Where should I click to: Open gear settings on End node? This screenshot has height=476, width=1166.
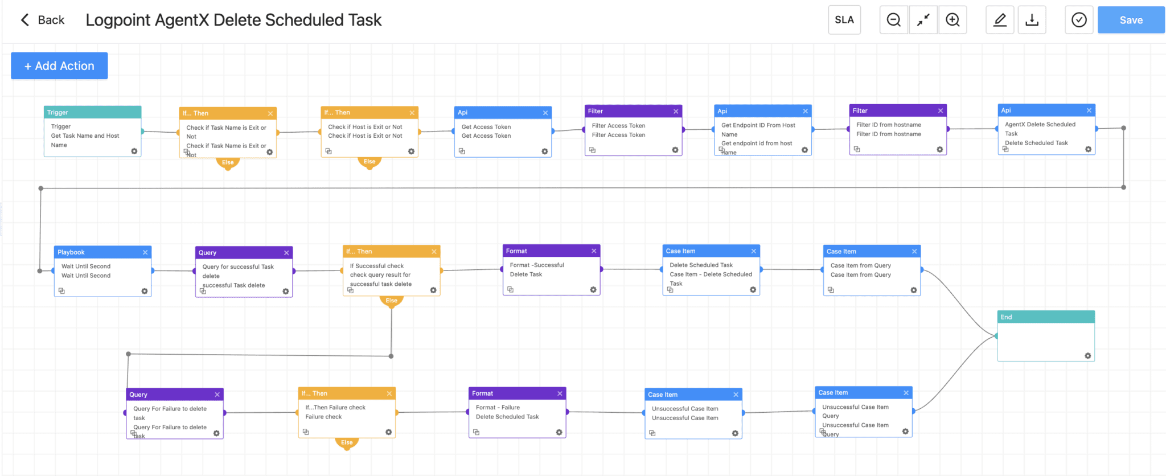click(x=1087, y=356)
